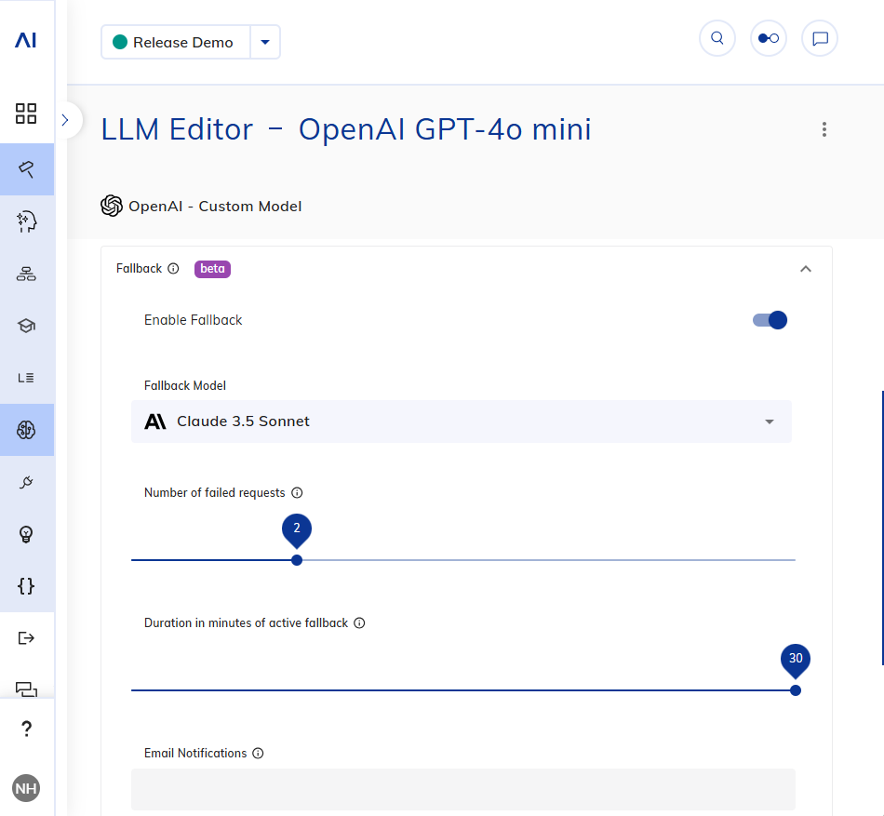Click info icon next to Email Notifications
The image size is (884, 816).
coord(258,754)
